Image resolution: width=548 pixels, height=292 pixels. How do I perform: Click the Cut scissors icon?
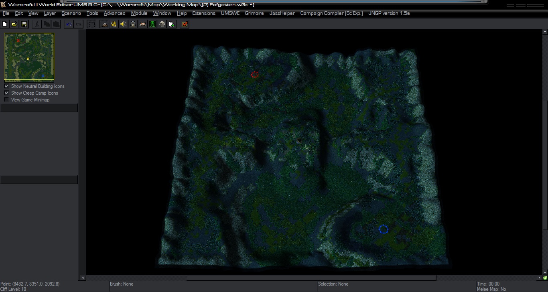point(37,24)
